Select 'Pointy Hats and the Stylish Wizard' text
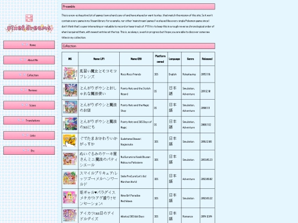298x223 pixels. point(136,91)
